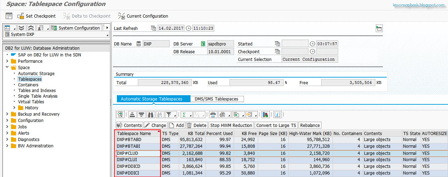Screen dimensions: 448x177
Task: Select Containers in the Space tree
Action: coord(28,85)
